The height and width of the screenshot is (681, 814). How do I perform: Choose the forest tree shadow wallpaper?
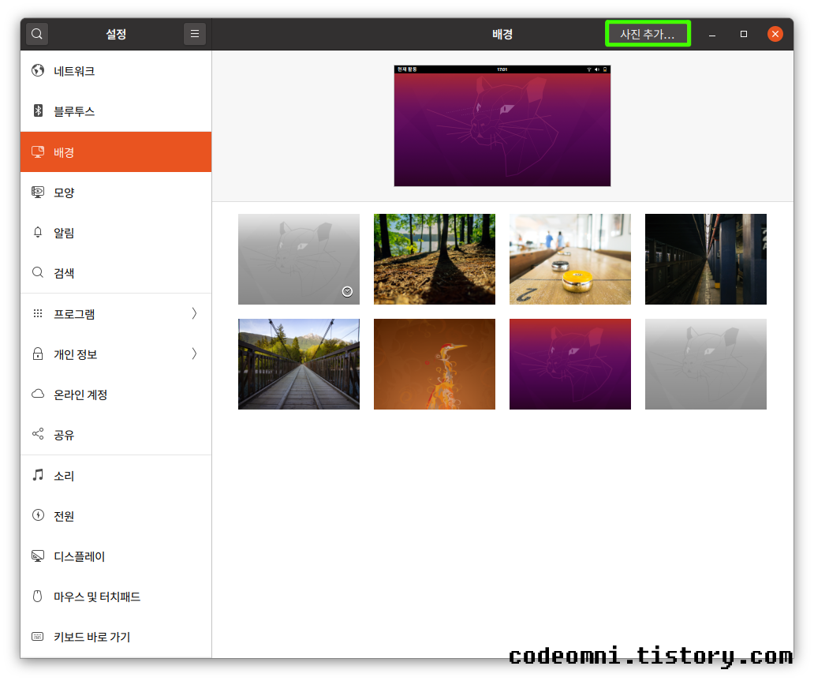point(435,259)
